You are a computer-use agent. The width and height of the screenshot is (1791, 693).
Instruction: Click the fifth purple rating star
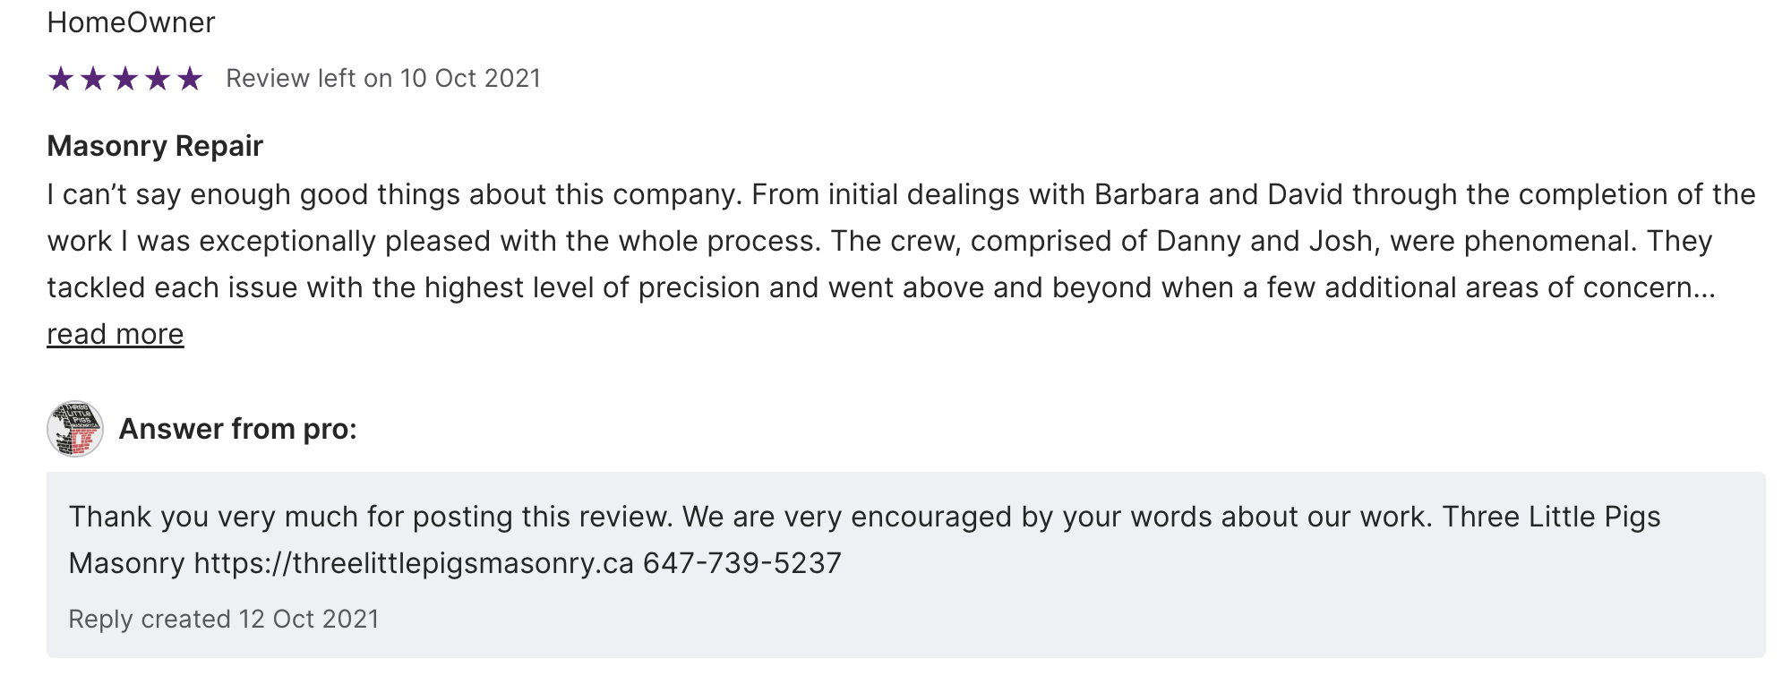point(190,79)
